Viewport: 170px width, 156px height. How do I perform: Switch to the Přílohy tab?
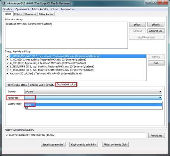click(x=18, y=14)
